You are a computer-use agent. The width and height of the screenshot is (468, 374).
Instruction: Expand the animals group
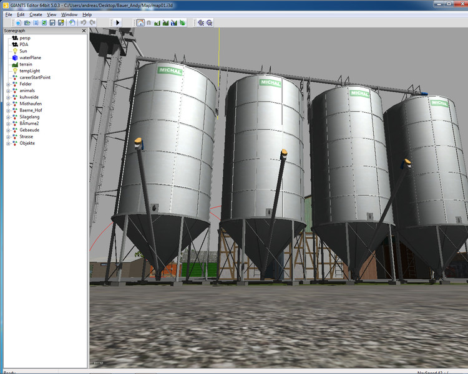click(8, 91)
